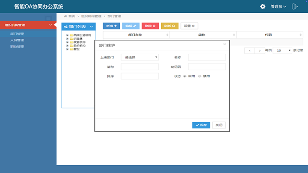This screenshot has width=308, height=173.
Task: Close the 部门维护 dialog with X
Action: [225, 44]
